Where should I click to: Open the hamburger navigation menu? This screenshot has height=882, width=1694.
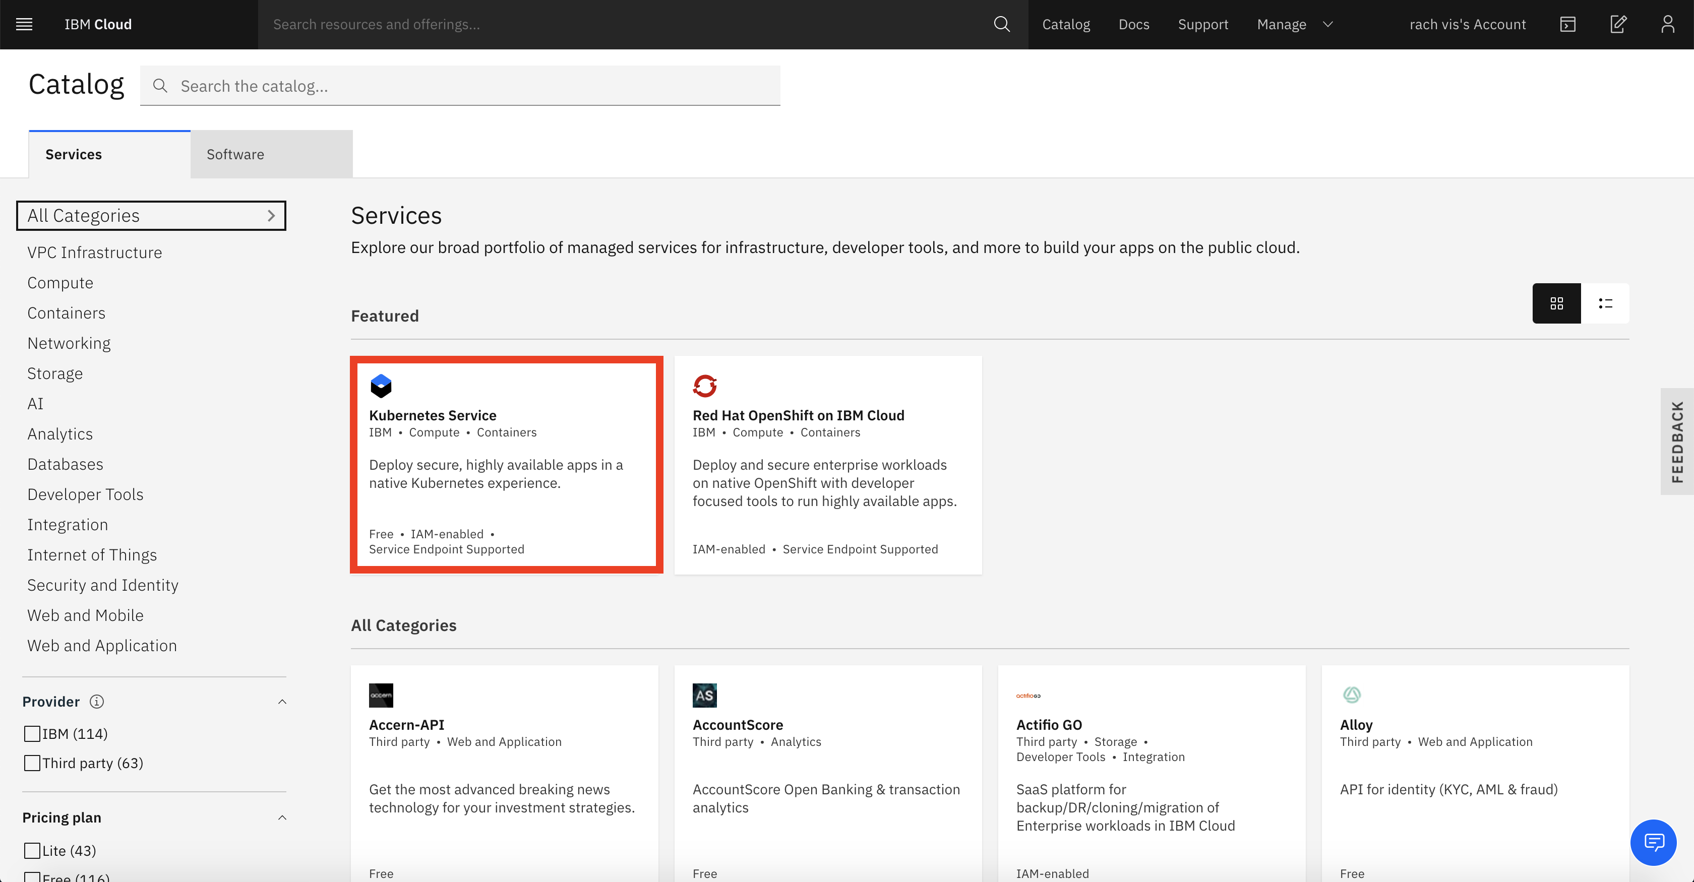click(24, 24)
